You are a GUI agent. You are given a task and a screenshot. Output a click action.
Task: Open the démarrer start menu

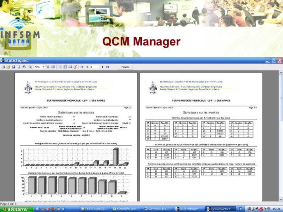16,209
